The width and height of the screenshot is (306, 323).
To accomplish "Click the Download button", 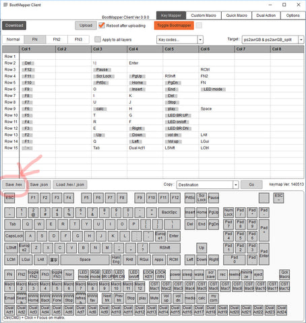I will [x=14, y=26].
